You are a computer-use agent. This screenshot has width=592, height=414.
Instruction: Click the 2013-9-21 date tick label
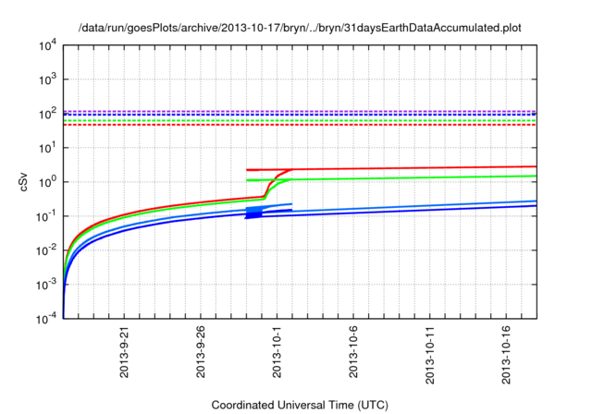tap(124, 352)
